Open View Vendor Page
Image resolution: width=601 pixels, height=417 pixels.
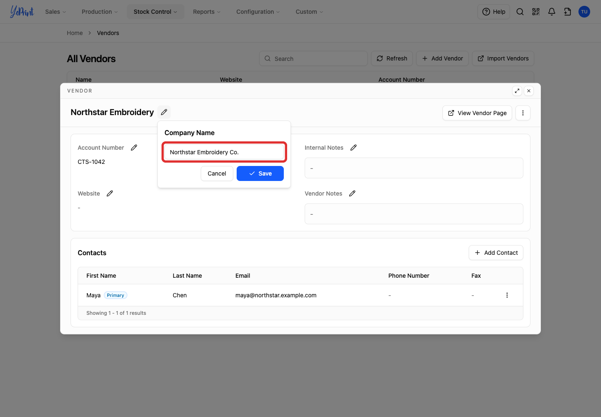[477, 113]
